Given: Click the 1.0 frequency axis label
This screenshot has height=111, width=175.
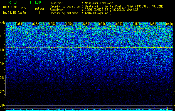Looking at the screenshot, I should coord(2,50).
